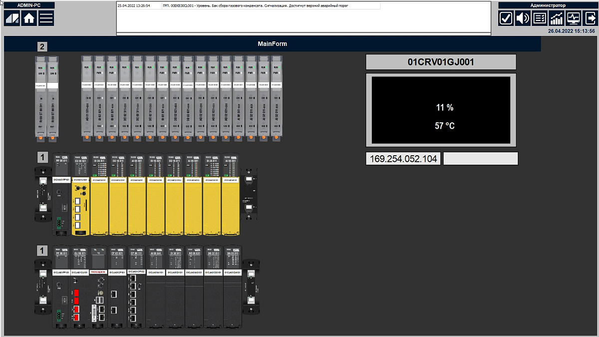
Task: Open the trends chart icon
Action: click(557, 18)
